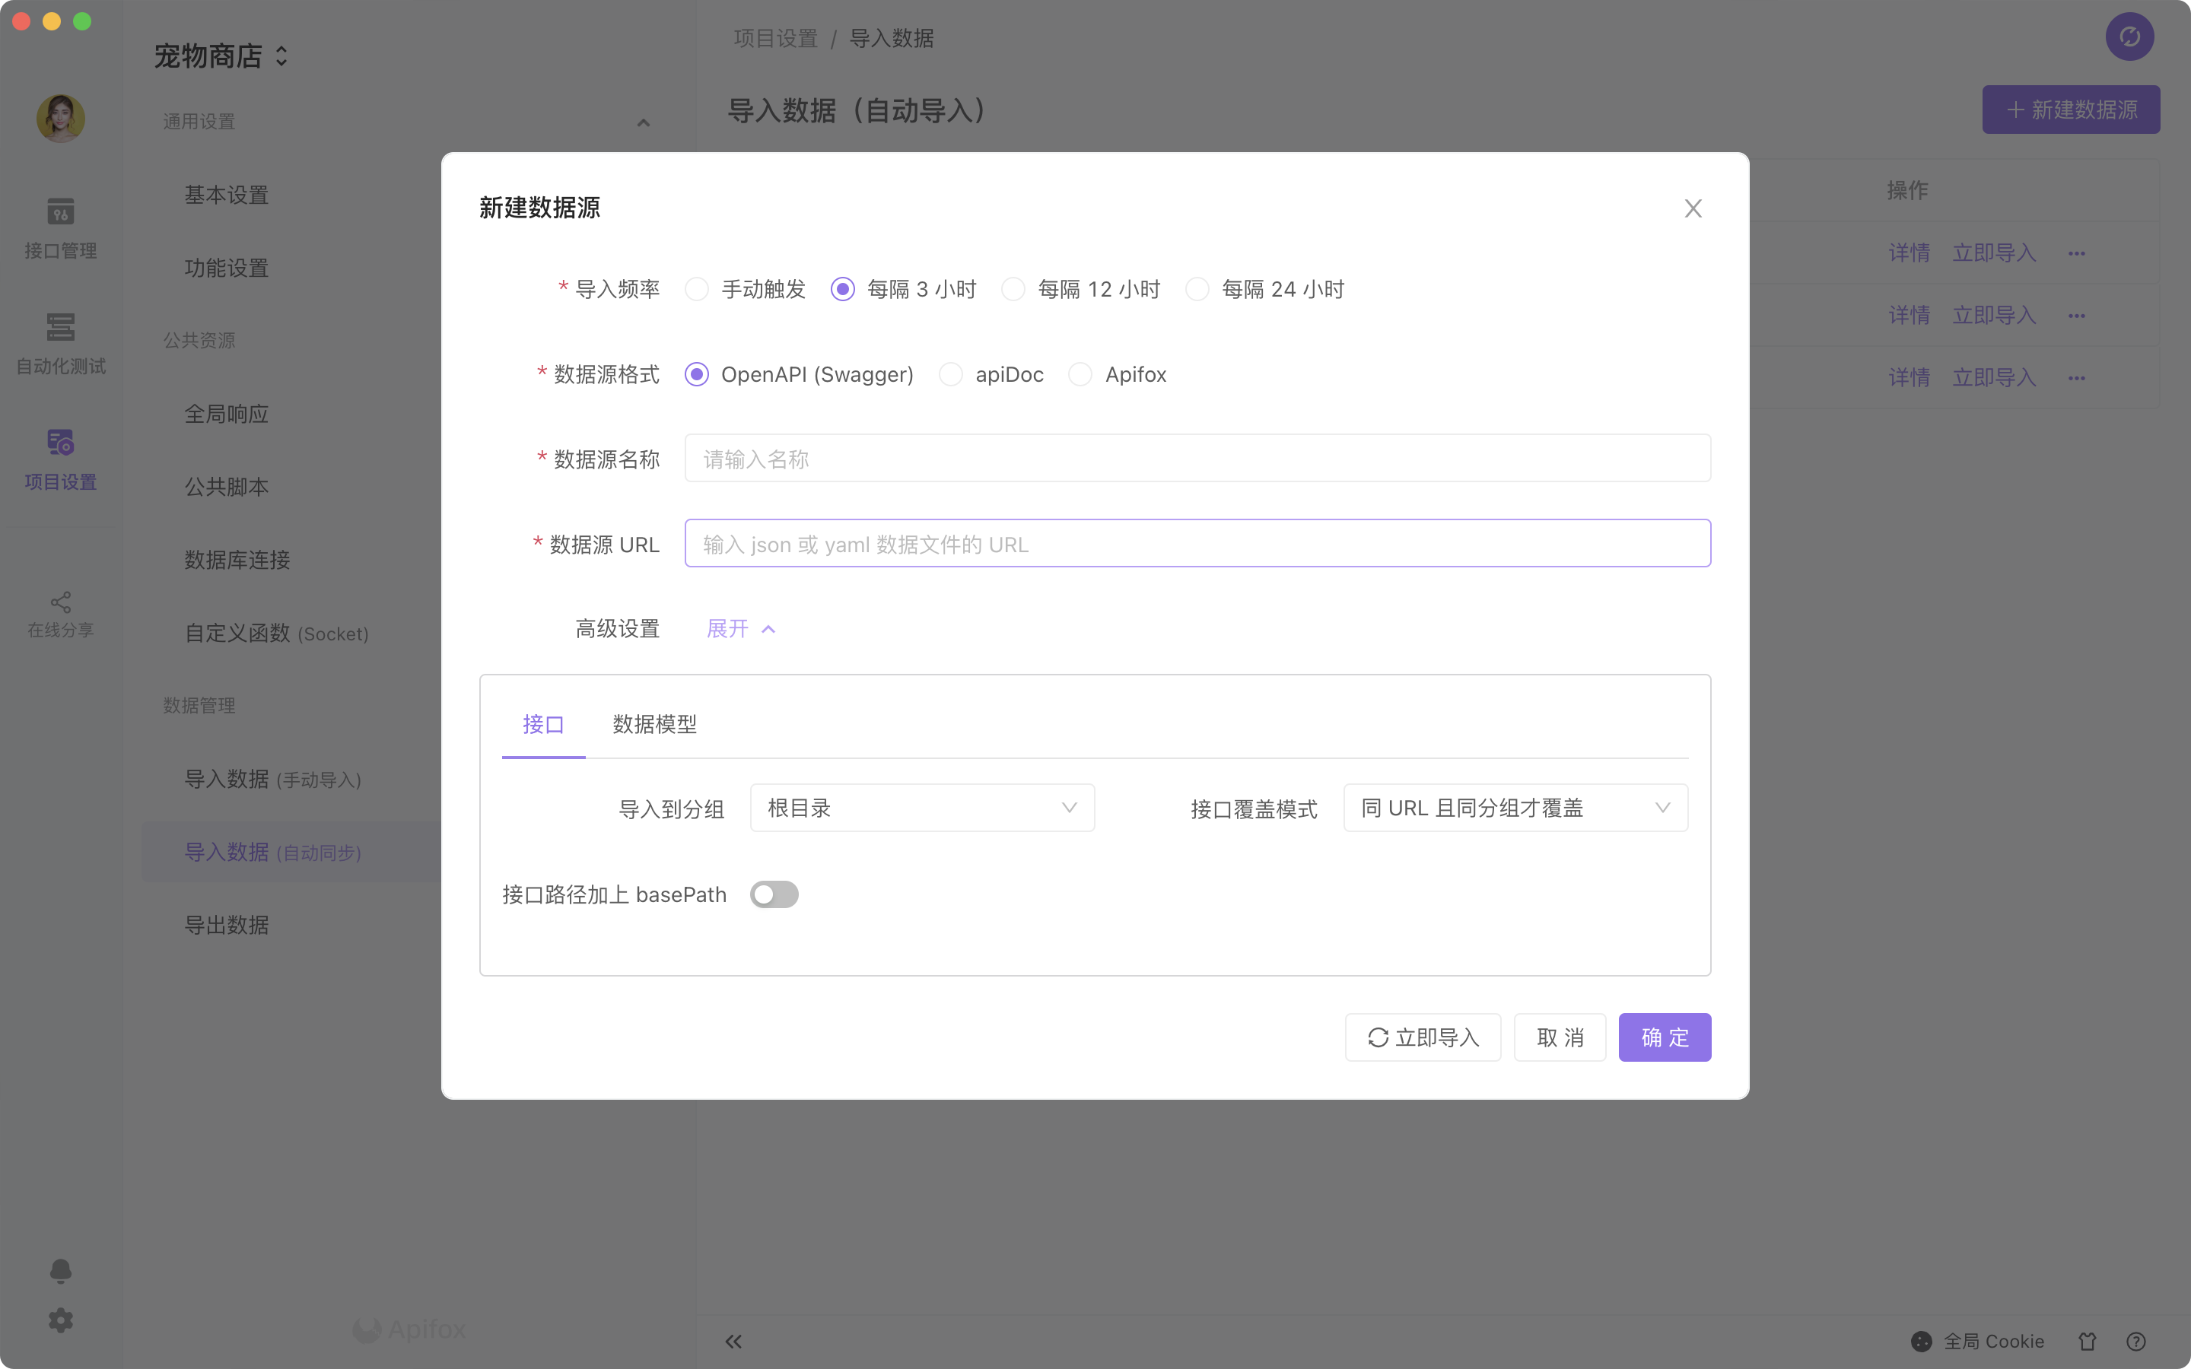Open 导入数据 (手动导入) menu item
This screenshot has width=2191, height=1369.
[x=273, y=779]
